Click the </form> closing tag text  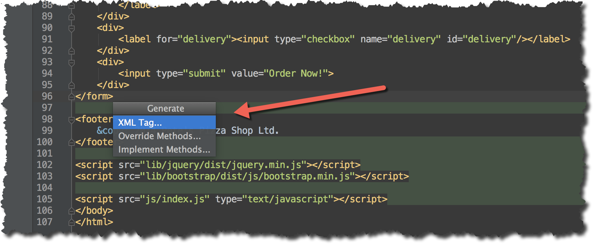coord(94,96)
